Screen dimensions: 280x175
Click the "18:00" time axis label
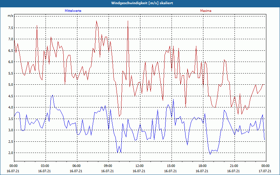(203, 166)
